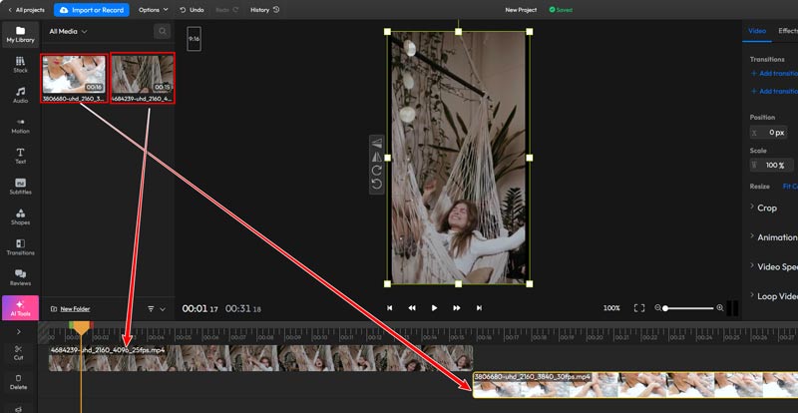
Task: Zoom out the timeline
Action: [658, 308]
